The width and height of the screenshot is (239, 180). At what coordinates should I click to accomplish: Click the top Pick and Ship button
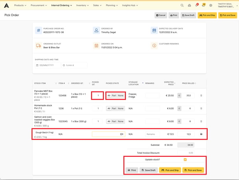207,15
